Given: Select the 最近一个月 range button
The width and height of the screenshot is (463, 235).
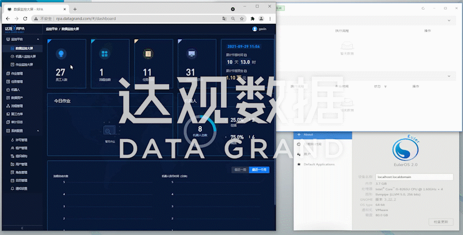Looking at the screenshot, I should coord(259,170).
